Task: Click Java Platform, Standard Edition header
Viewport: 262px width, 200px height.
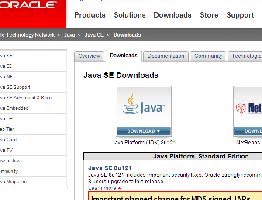Action: 201,156
